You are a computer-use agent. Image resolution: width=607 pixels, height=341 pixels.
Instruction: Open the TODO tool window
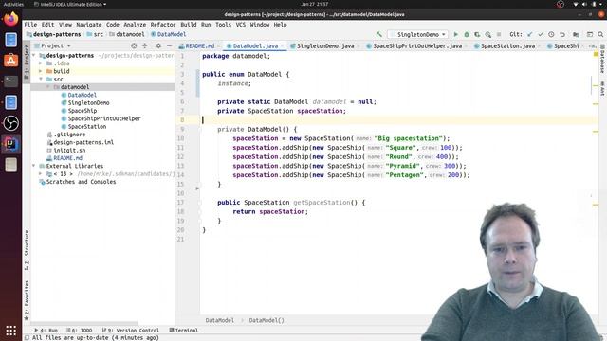[80, 331]
